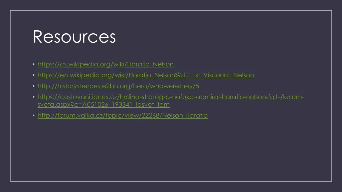
Task: Open the Czech Wikipedia Horatio Nelson link
Action: (106, 64)
